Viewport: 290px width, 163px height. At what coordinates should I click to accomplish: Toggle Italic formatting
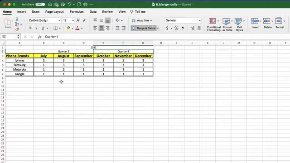[x=37, y=28]
